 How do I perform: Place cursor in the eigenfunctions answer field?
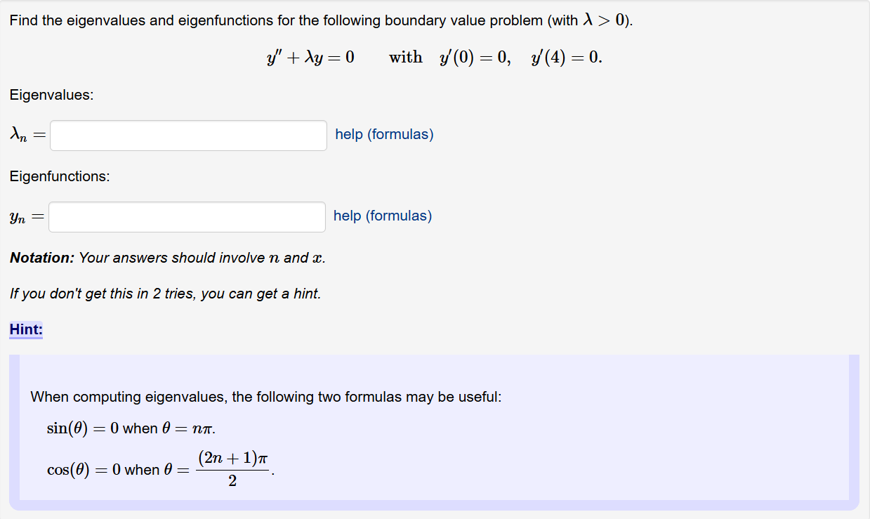tap(187, 216)
